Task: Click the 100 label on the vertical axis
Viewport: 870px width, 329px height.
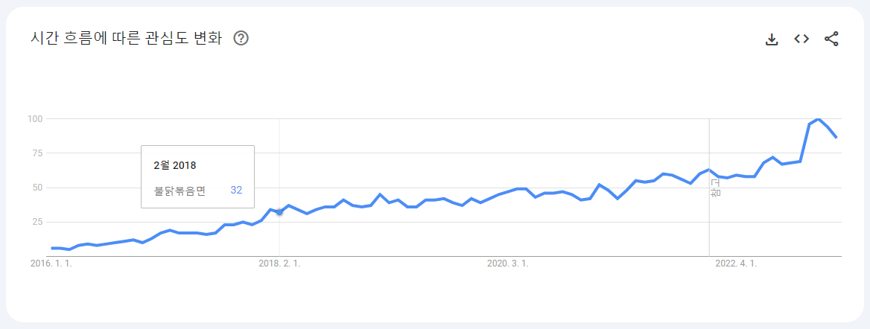Action: [36, 119]
